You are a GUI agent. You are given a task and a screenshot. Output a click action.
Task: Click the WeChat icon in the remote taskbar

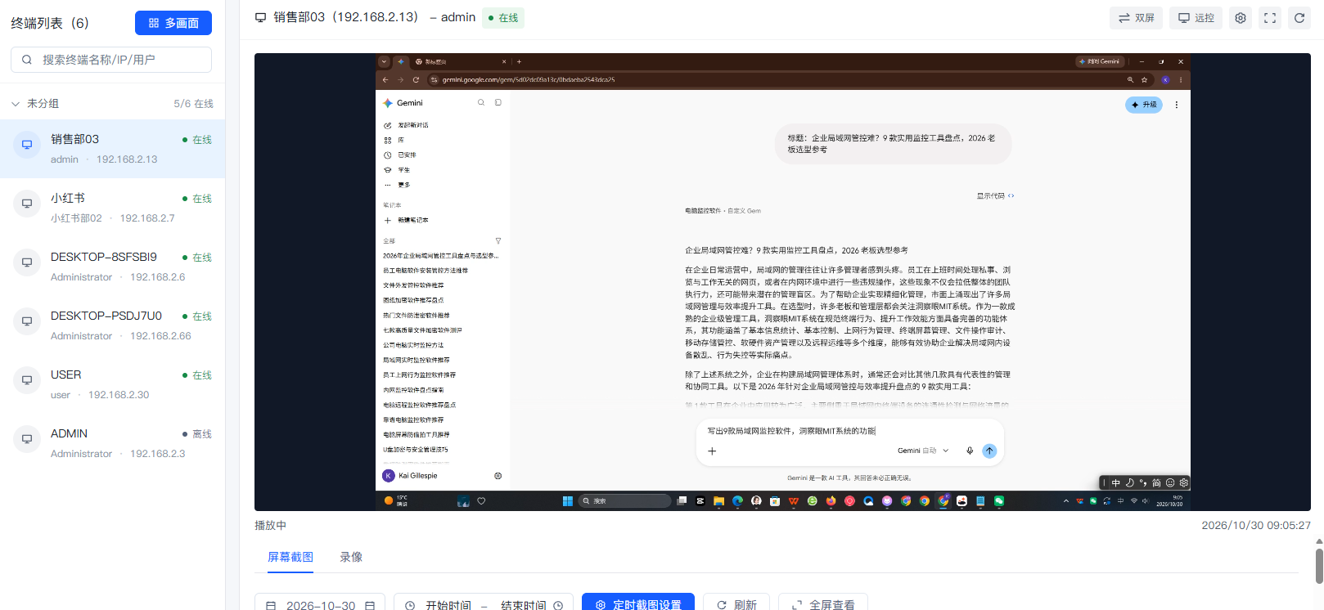999,501
